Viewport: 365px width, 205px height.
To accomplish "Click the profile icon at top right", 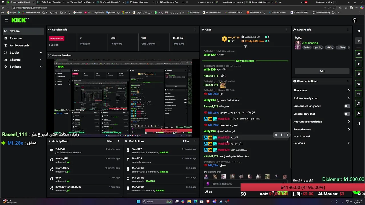I will pyautogui.click(x=354, y=20).
